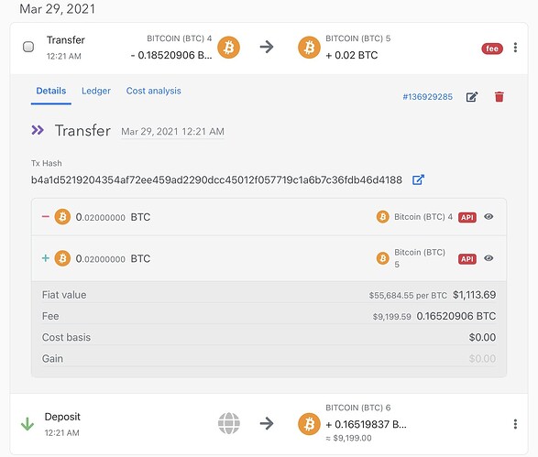
Task: Click the green Deposit down-arrow icon
Action: [x=27, y=424]
